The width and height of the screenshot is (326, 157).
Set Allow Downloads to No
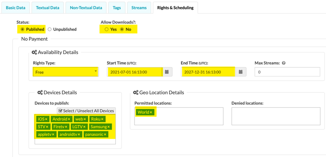pyautogui.click(x=122, y=29)
